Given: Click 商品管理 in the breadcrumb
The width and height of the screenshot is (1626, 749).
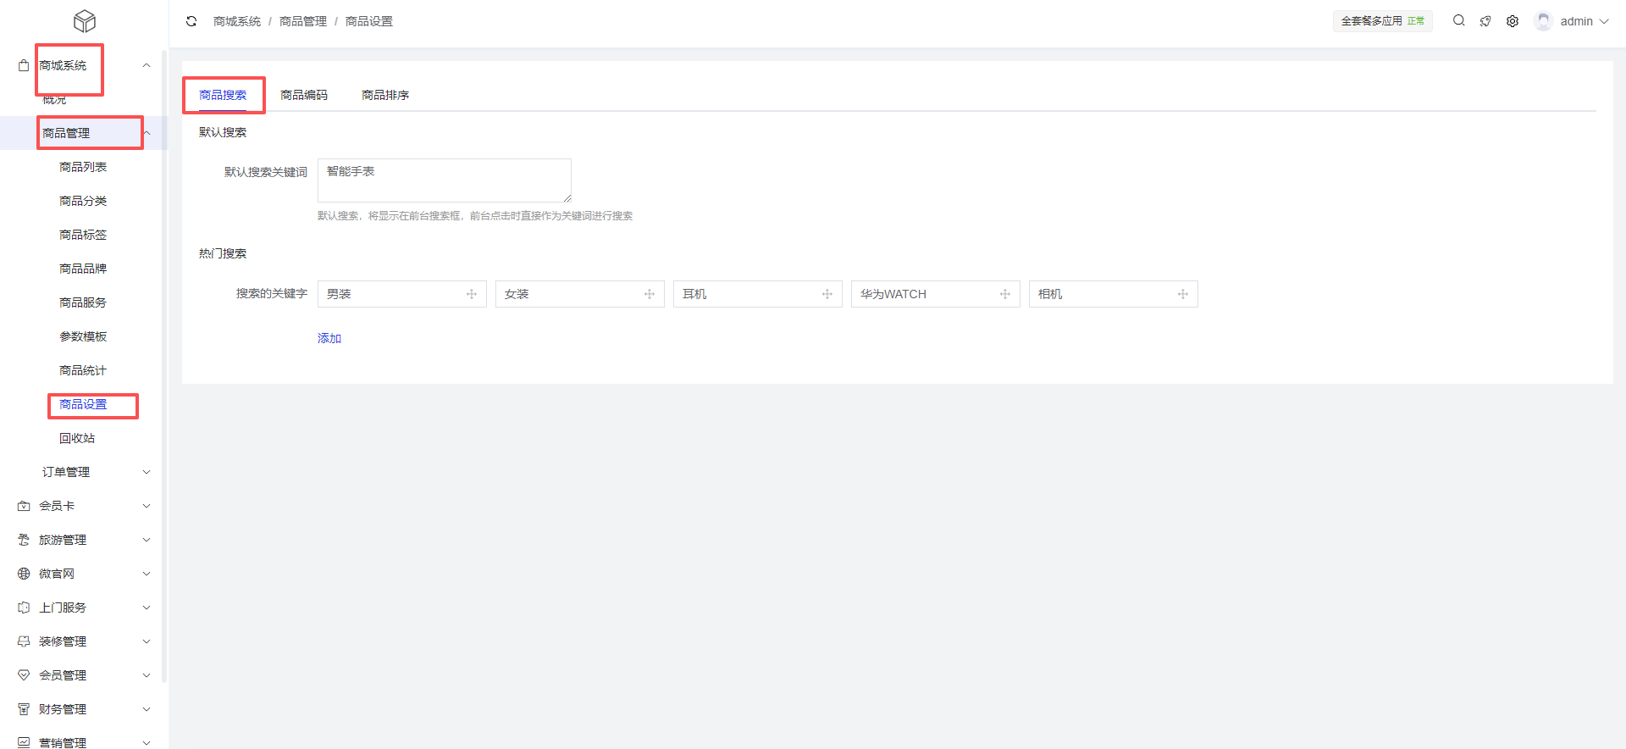Looking at the screenshot, I should (303, 21).
